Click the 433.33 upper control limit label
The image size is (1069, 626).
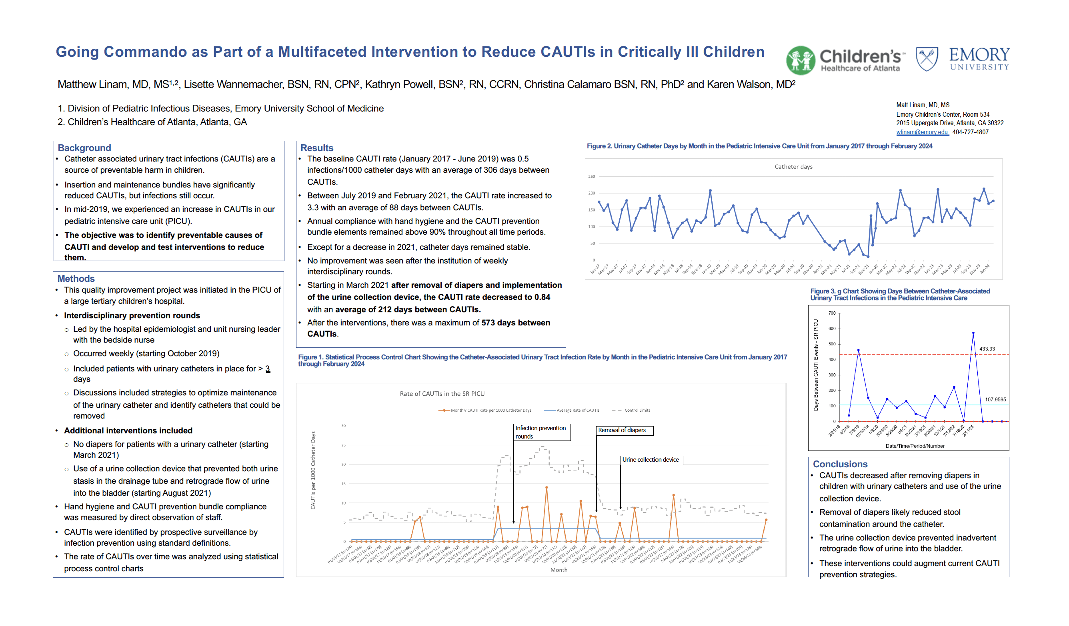coord(987,349)
